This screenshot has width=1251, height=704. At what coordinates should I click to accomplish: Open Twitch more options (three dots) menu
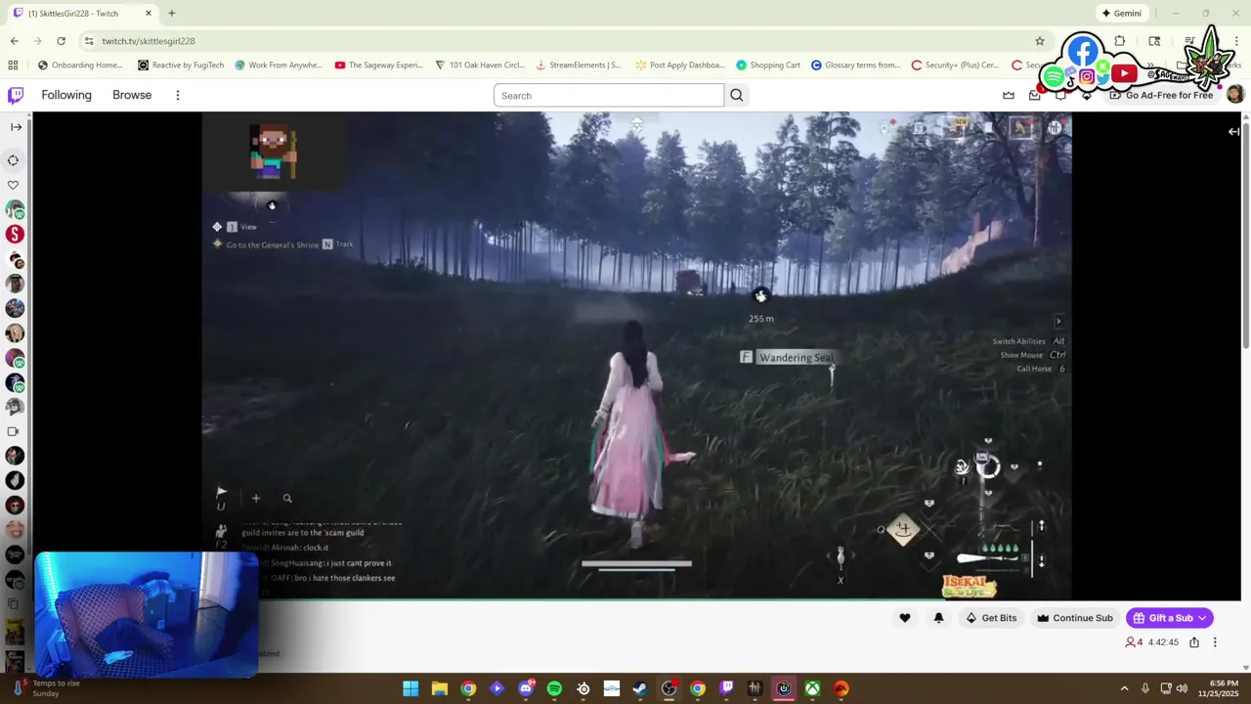coord(178,95)
